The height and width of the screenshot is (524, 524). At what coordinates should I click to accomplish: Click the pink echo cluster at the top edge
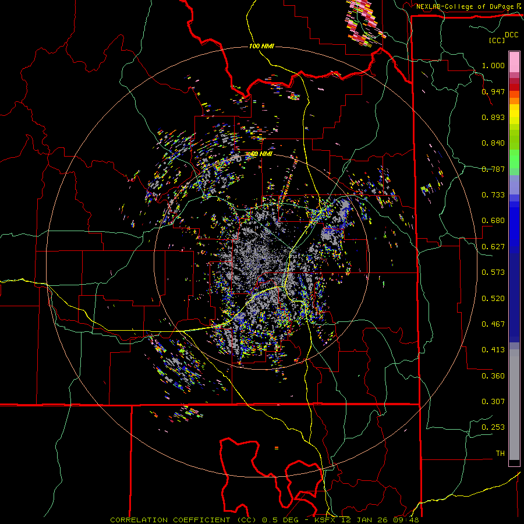pyautogui.click(x=364, y=23)
